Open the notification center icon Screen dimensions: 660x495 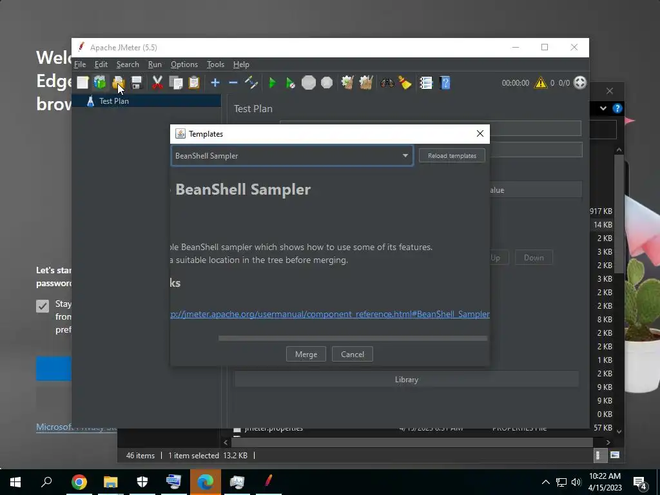640,483
